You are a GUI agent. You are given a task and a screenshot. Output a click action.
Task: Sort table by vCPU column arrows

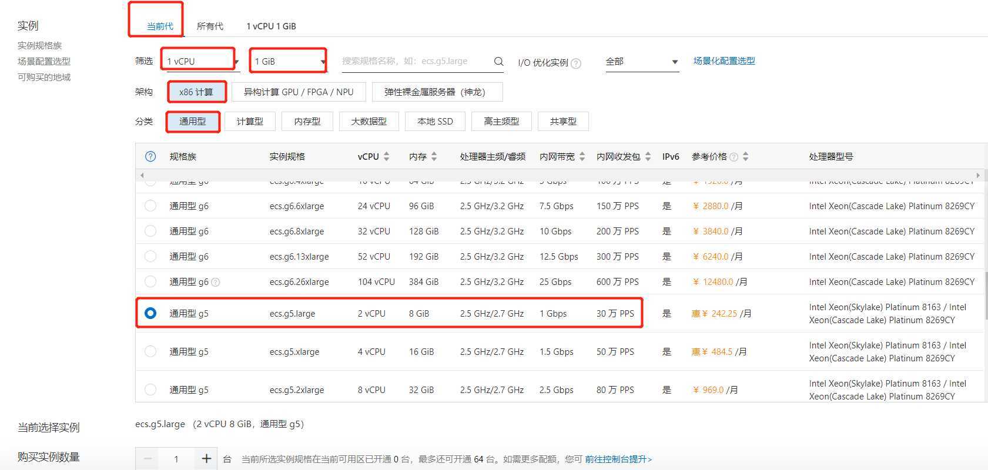coord(387,157)
